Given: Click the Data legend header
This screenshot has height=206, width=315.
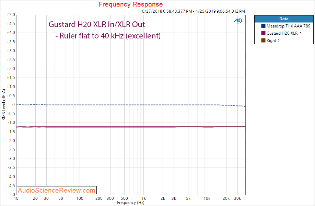Looking at the screenshot, I should [x=284, y=19].
